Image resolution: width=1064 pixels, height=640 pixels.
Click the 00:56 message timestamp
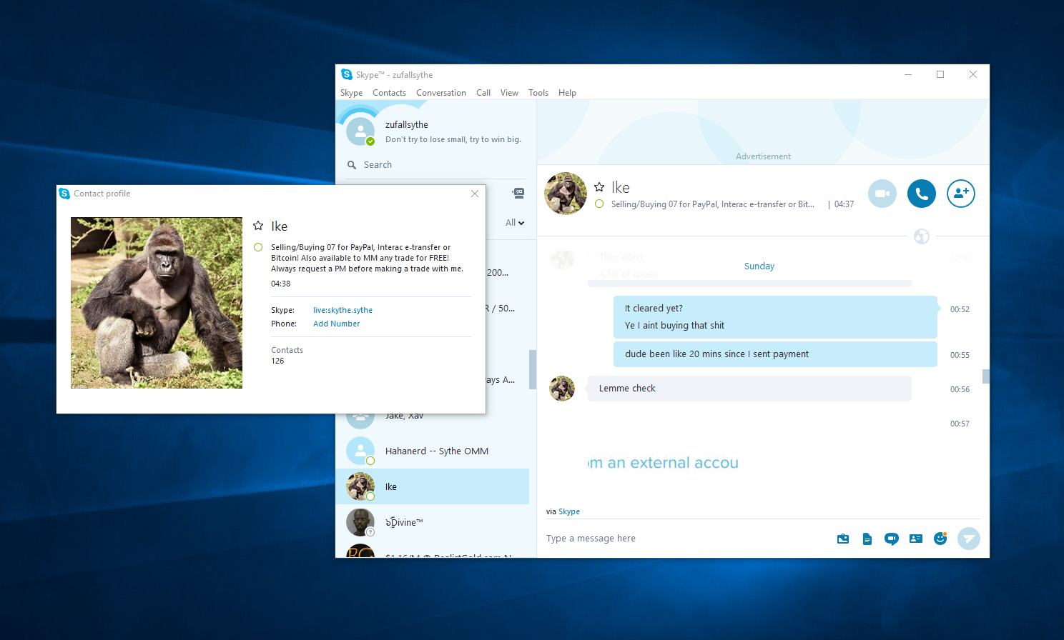[x=960, y=389]
